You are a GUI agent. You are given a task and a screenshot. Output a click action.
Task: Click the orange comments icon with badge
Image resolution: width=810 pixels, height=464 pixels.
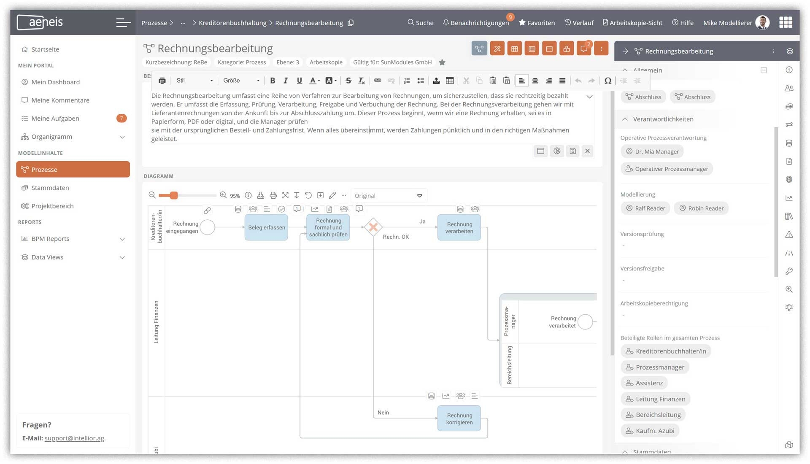pos(584,49)
